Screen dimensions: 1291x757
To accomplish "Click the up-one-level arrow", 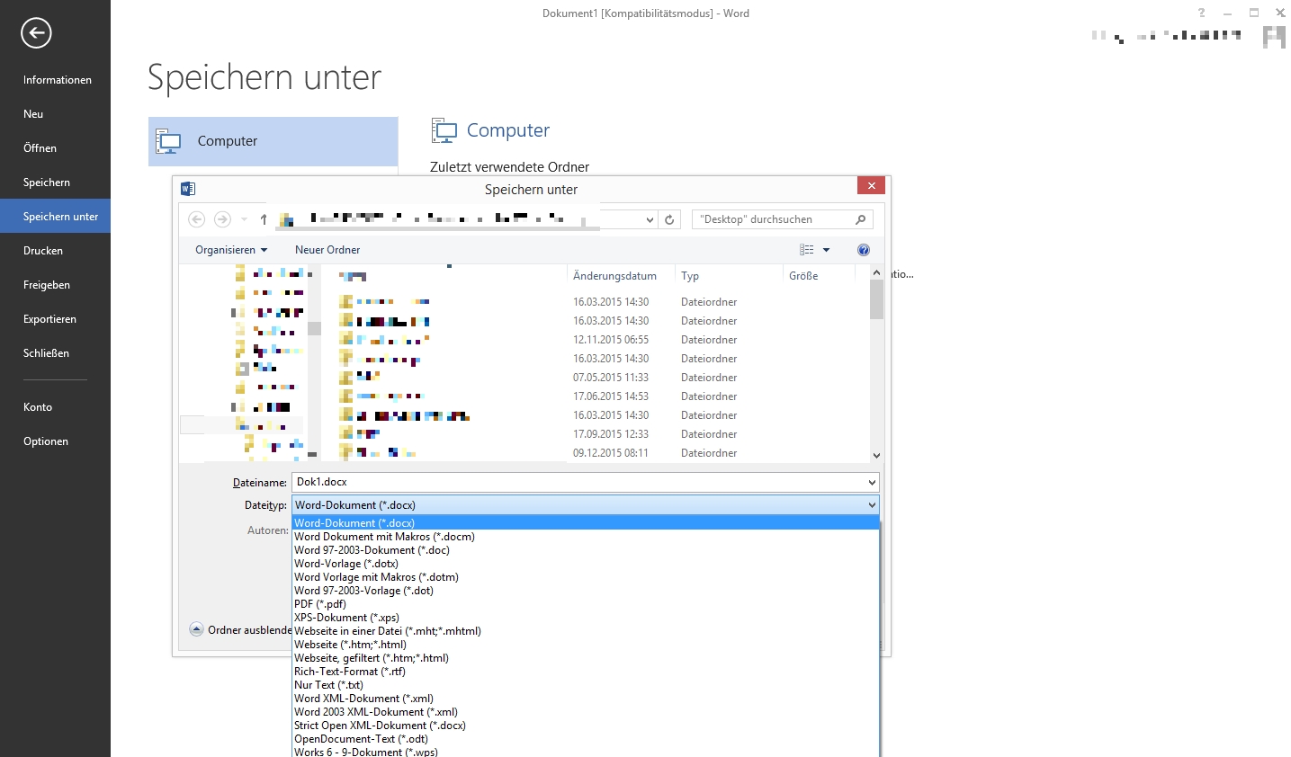I will click(264, 219).
